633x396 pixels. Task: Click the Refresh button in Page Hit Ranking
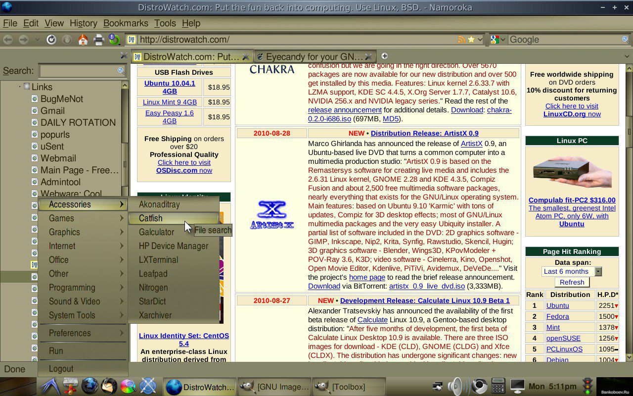572,282
